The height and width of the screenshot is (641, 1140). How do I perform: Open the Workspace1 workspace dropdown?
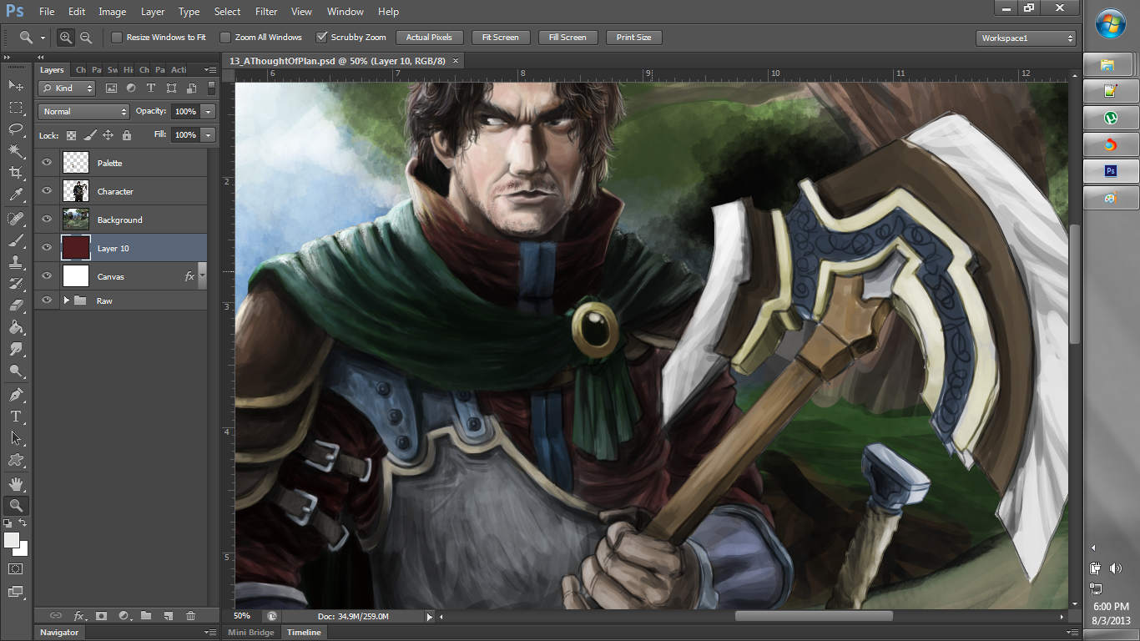(x=1027, y=38)
